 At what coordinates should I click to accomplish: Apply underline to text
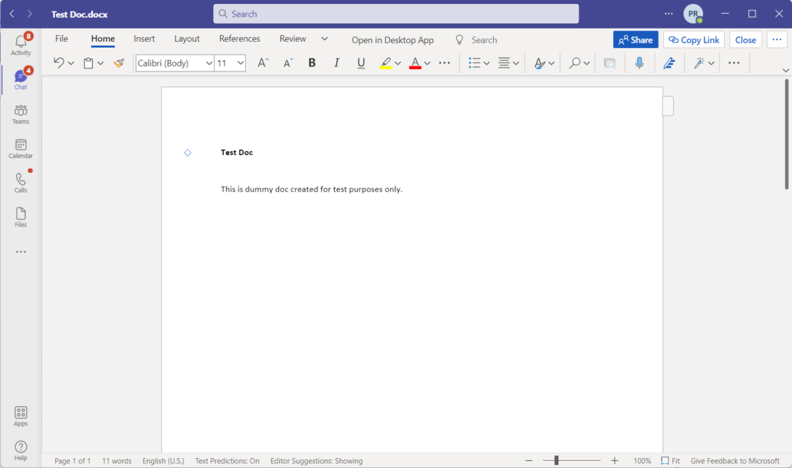click(360, 63)
